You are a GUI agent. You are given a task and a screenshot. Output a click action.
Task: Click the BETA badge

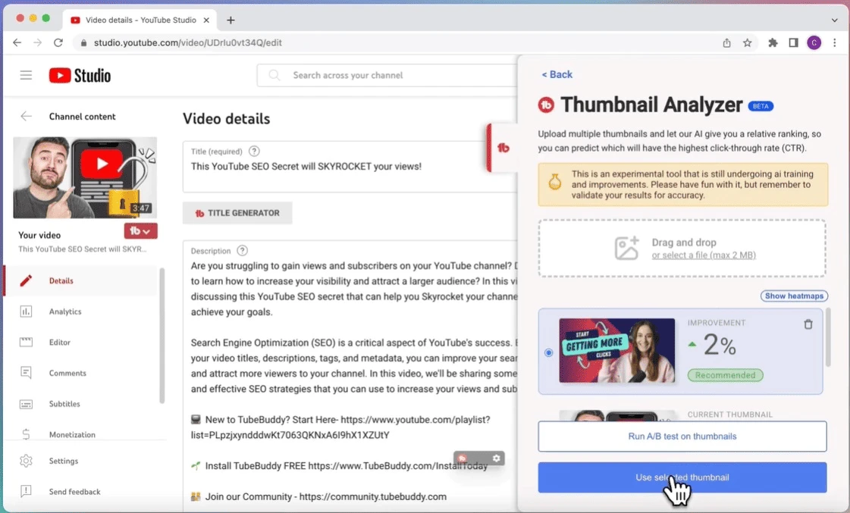761,106
